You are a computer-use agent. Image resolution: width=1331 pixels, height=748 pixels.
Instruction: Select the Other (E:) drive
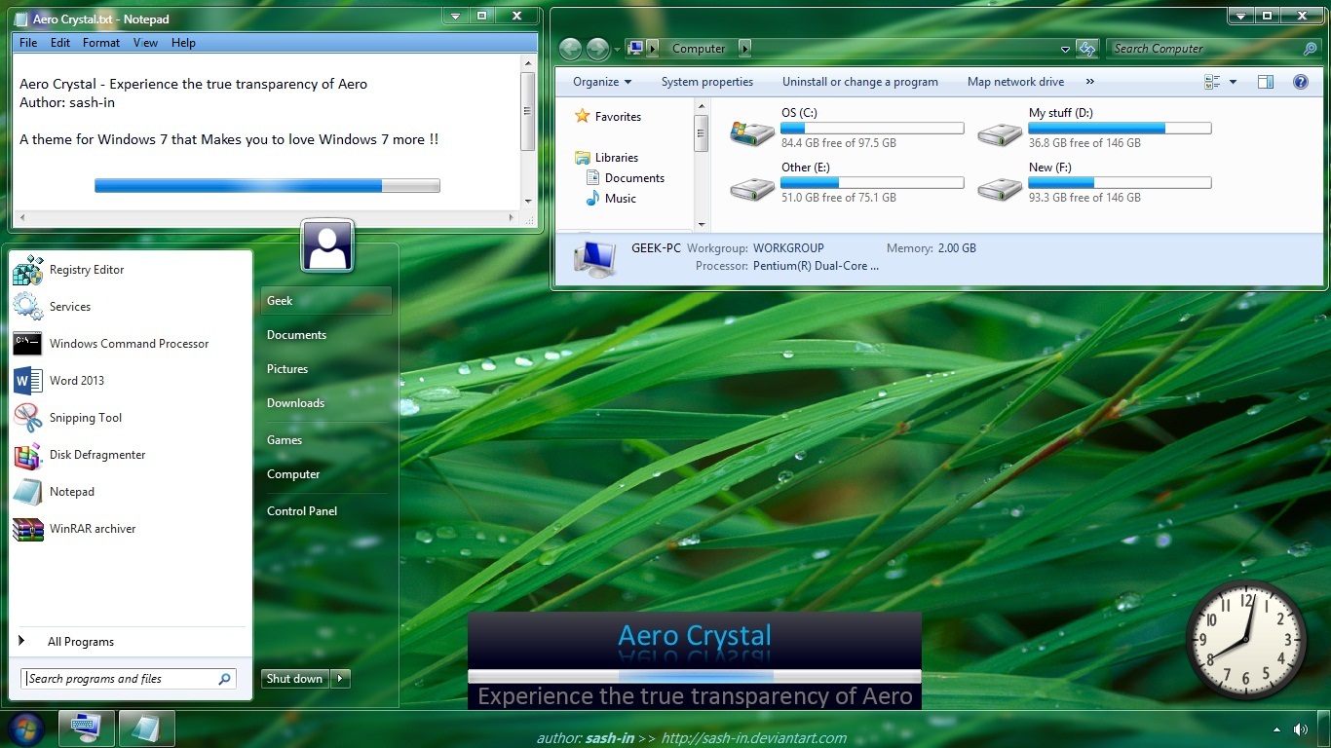tap(847, 182)
